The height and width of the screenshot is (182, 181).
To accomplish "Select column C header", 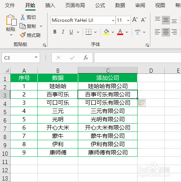I will 108,70.
